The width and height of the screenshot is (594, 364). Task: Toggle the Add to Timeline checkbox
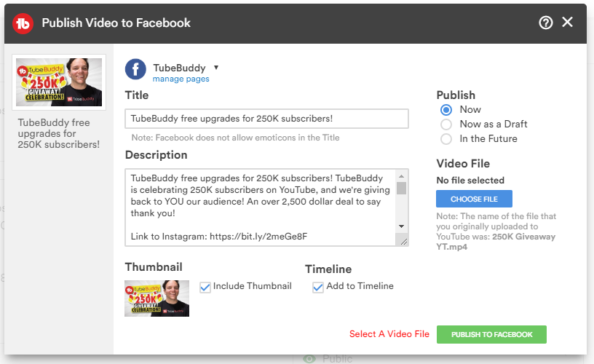click(x=318, y=287)
